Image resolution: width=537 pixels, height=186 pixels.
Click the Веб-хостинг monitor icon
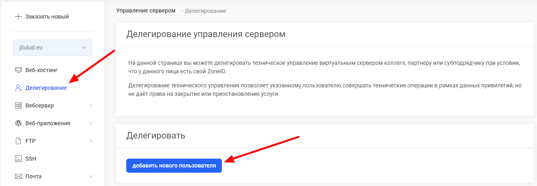(x=18, y=70)
